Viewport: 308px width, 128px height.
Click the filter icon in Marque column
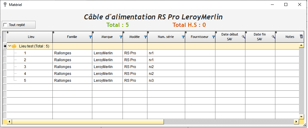[121, 37]
